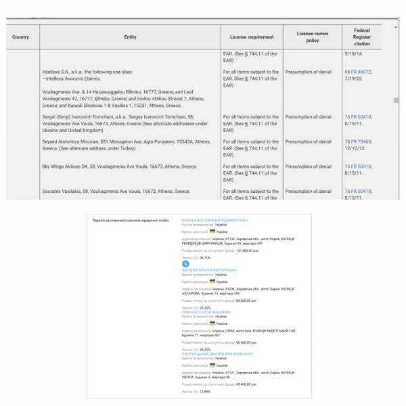Click Presumption of denial in Mousavi row

pos(309,141)
